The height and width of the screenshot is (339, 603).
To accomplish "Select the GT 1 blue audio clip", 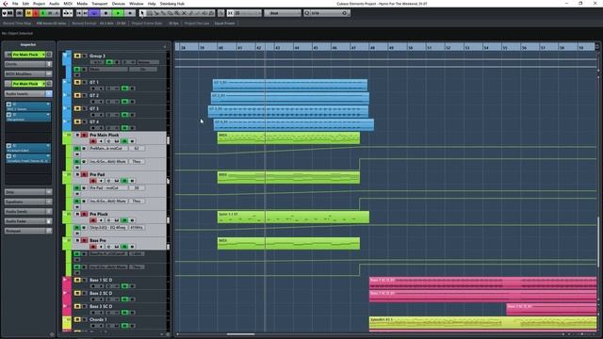I will coord(290,85).
